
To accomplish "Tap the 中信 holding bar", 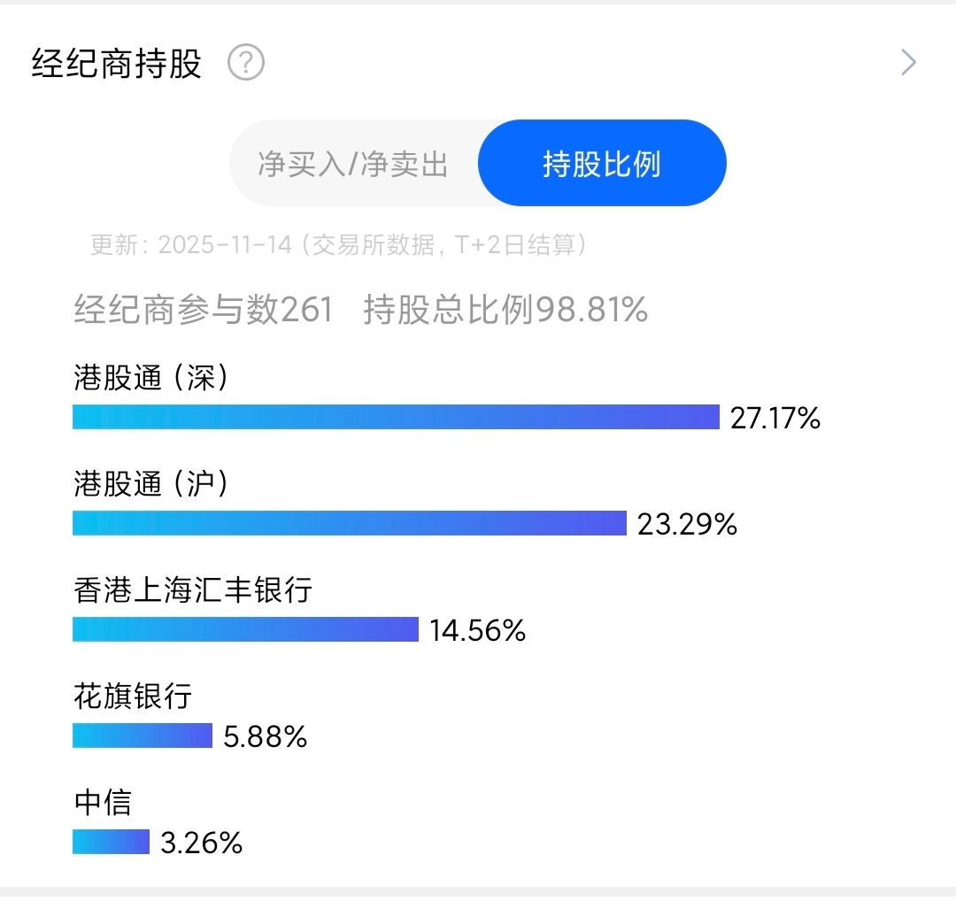I will 111,843.
